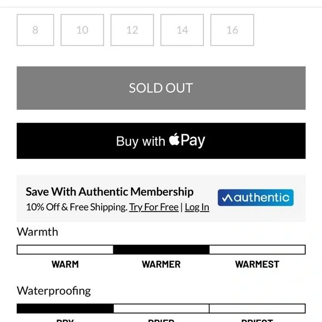
Task: Click the last waterproofing bar segment
Action: [257, 309]
